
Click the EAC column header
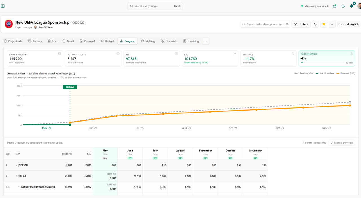tap(89, 154)
